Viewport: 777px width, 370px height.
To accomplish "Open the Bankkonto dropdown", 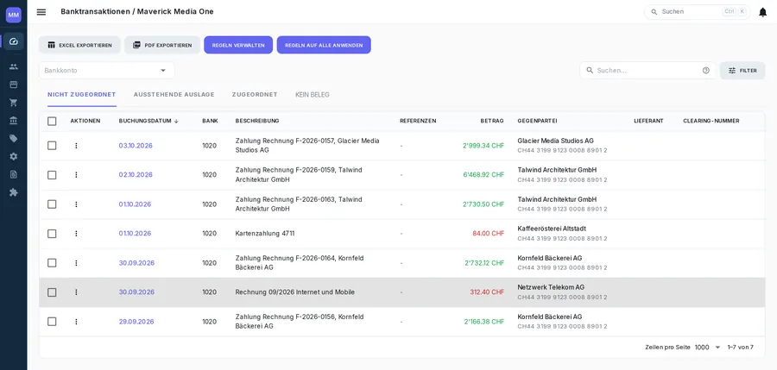I will pyautogui.click(x=106, y=71).
